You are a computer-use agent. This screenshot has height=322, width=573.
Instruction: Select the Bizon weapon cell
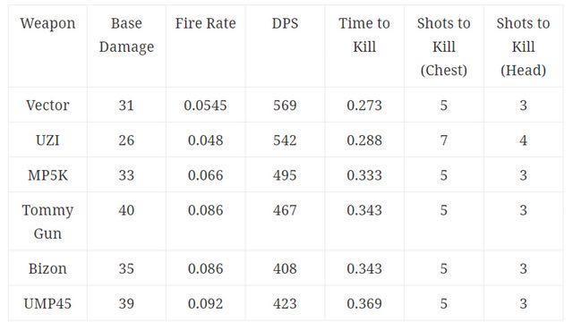pyautogui.click(x=47, y=268)
